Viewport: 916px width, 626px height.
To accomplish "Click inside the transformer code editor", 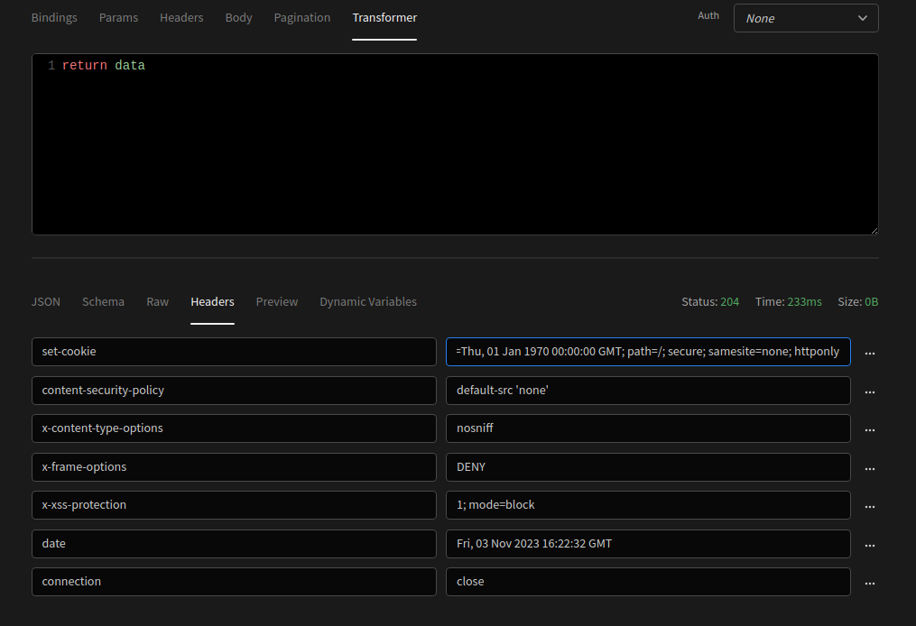I will (455, 144).
